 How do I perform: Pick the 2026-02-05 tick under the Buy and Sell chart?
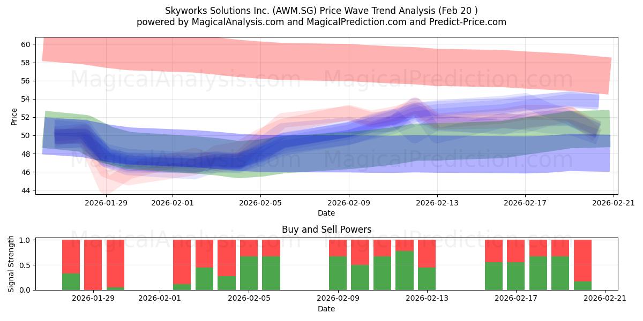tap(249, 299)
